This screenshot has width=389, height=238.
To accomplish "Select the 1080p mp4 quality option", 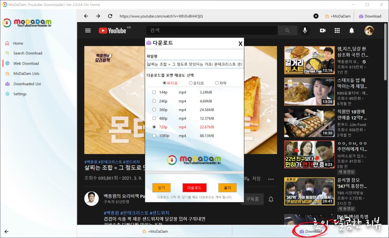I will tap(154, 136).
